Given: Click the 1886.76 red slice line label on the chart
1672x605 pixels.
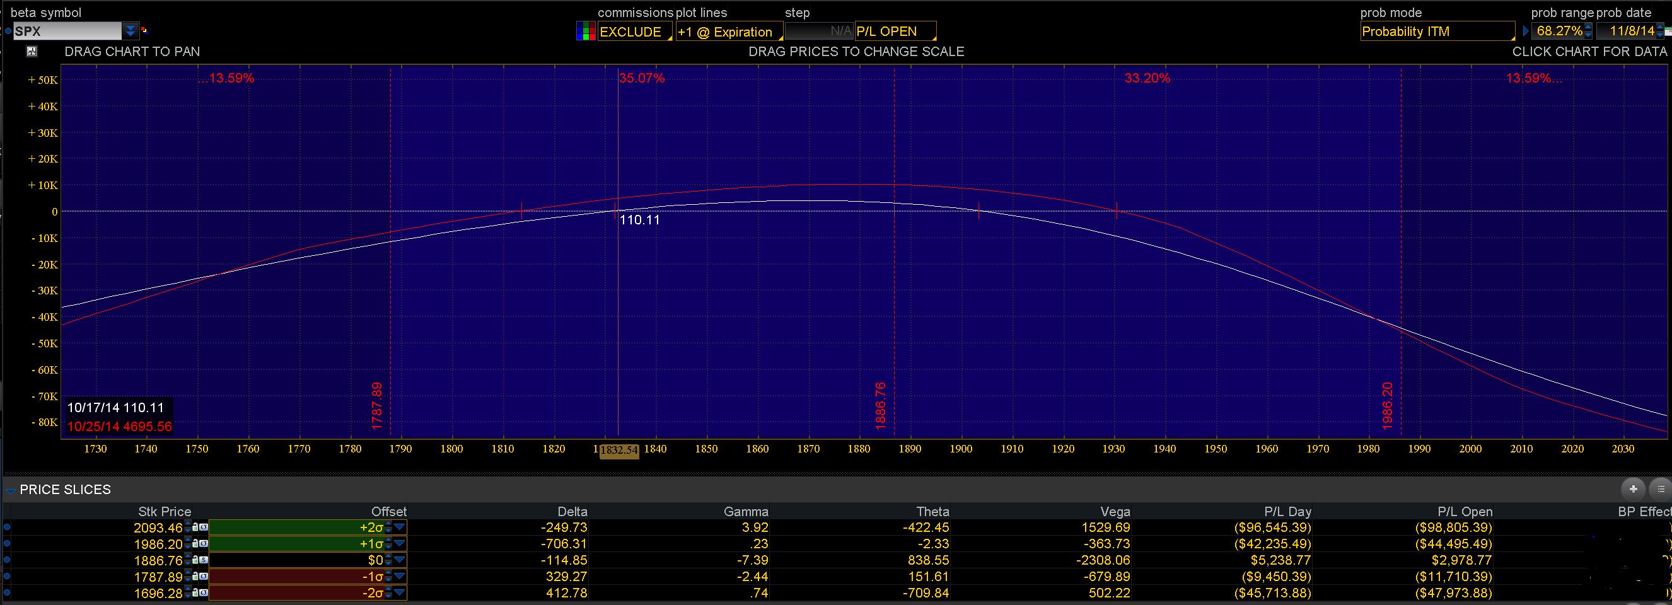Looking at the screenshot, I should click(x=880, y=406).
